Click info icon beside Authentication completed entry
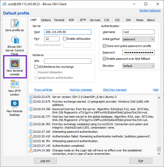Viewport: 164px width, 167px height. coord(31,146)
